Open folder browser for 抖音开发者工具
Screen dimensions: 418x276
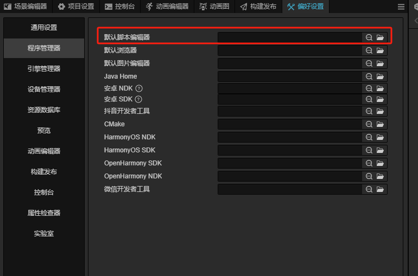(380, 111)
